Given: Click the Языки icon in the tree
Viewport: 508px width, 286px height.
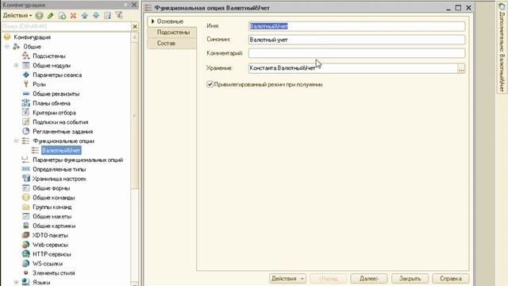Looking at the screenshot, I should point(26,282).
